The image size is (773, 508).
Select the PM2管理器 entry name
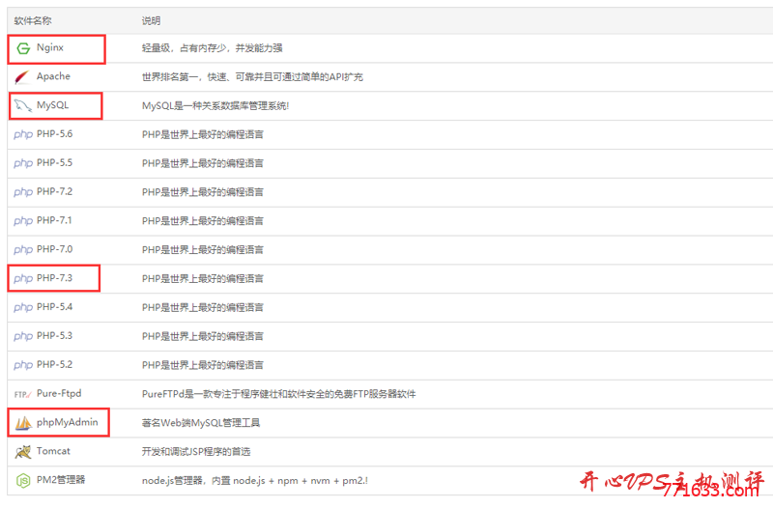61,480
